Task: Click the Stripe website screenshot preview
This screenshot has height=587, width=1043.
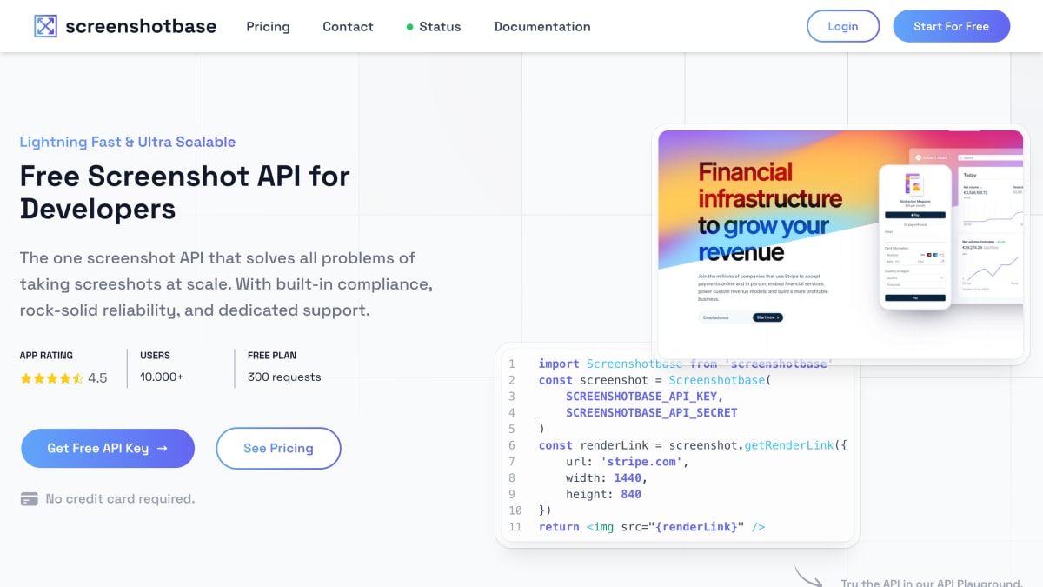Action: [x=840, y=244]
